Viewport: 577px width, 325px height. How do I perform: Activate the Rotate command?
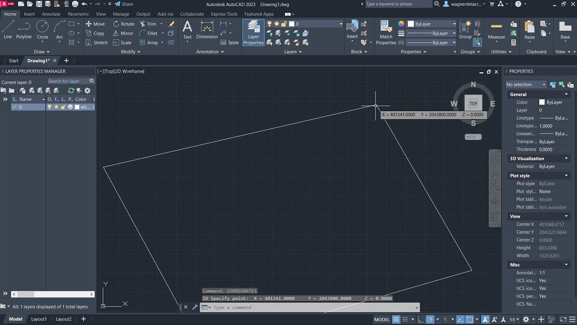pos(124,24)
